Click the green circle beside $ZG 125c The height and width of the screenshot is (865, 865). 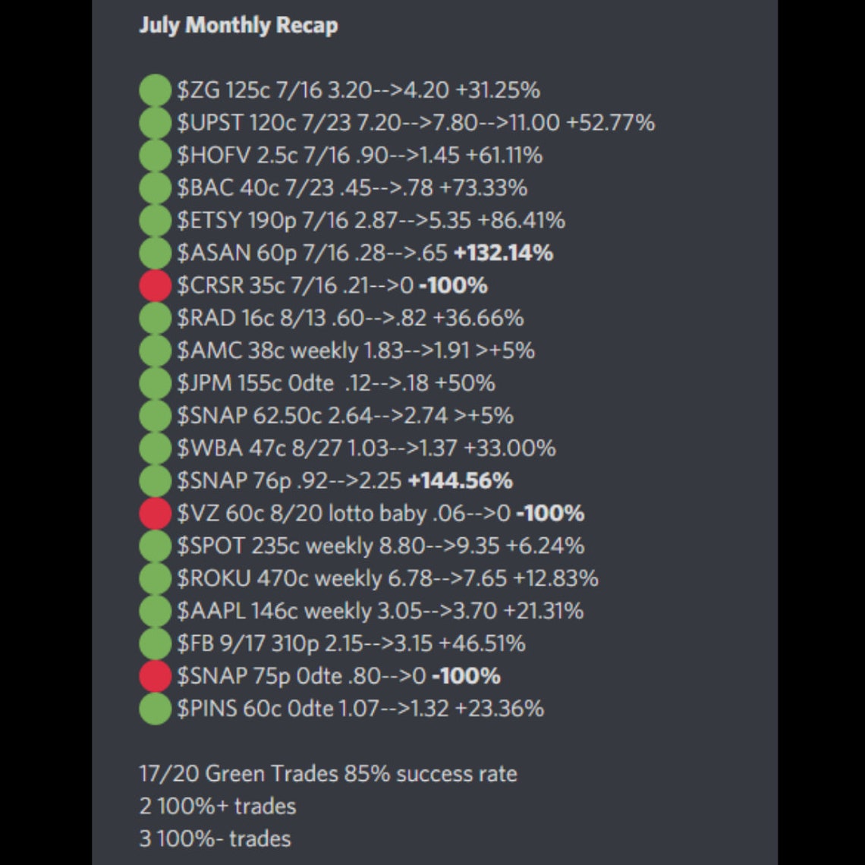click(155, 90)
